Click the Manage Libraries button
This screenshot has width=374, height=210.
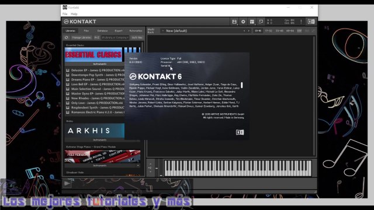(81, 37)
